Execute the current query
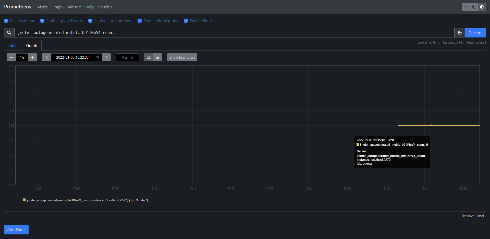Image resolution: width=490 pixels, height=239 pixels. (x=475, y=33)
